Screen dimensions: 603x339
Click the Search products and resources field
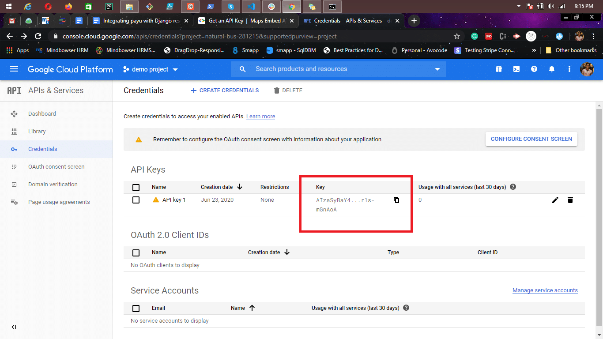[x=335, y=69]
